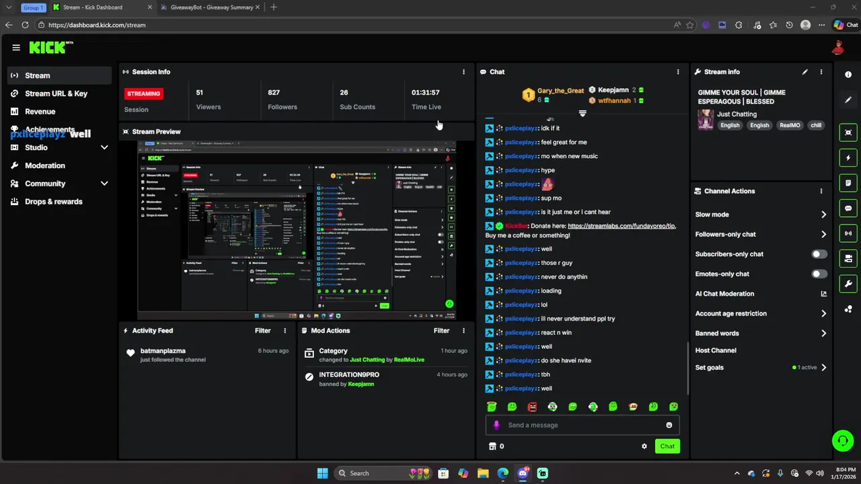Select the heart-eyes emote at row end
The width and height of the screenshot is (861, 484).
673,407
